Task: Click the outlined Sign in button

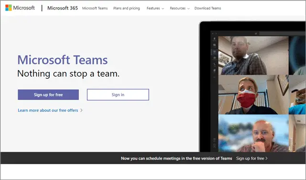Action: coord(118,95)
